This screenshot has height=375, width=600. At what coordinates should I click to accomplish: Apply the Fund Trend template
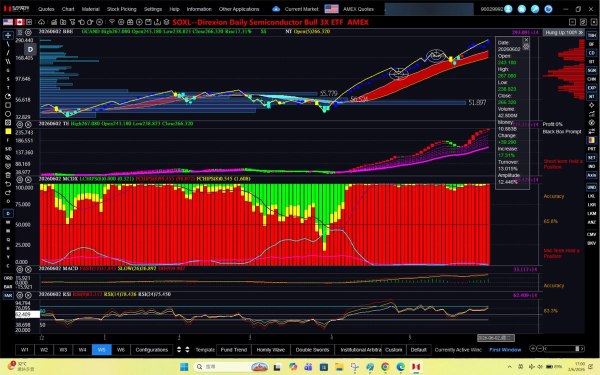click(x=233, y=349)
